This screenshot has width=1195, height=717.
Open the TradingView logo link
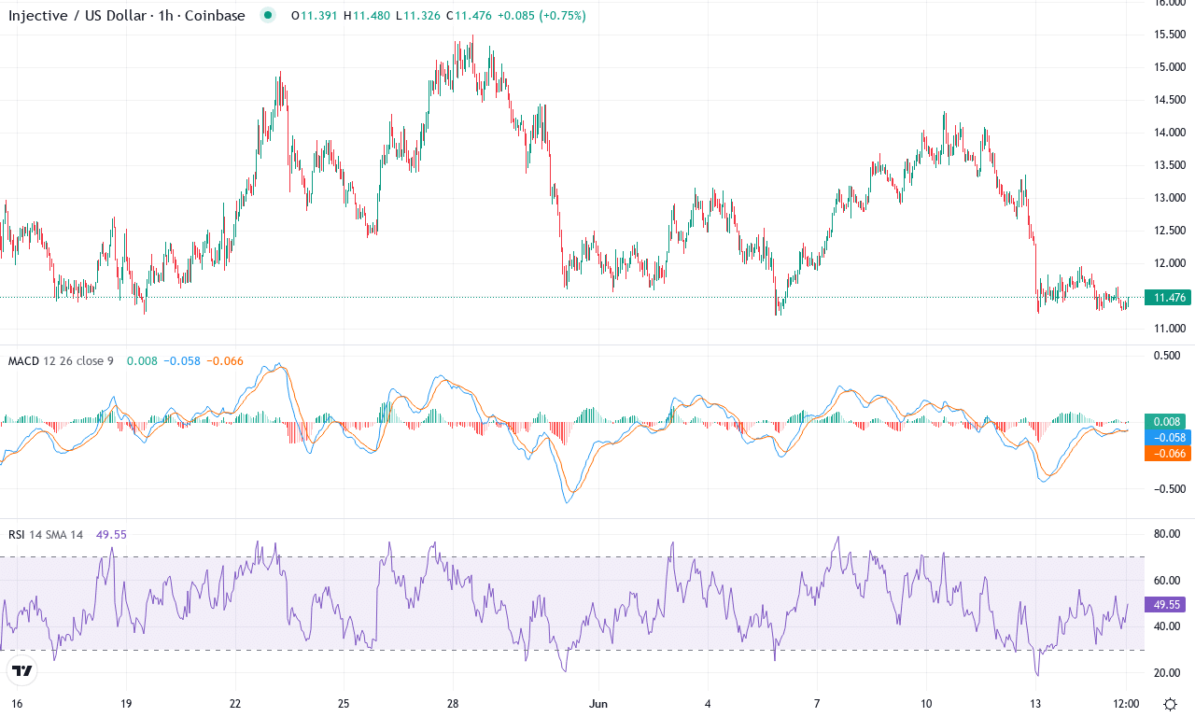[x=22, y=670]
